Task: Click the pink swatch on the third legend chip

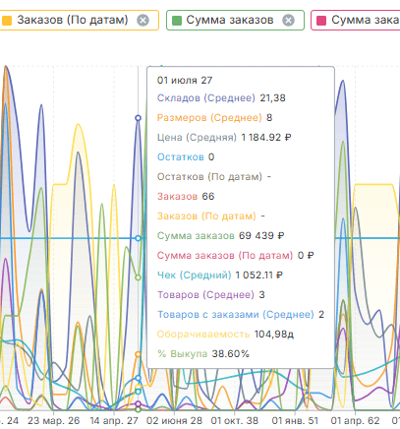Action: pyautogui.click(x=321, y=21)
